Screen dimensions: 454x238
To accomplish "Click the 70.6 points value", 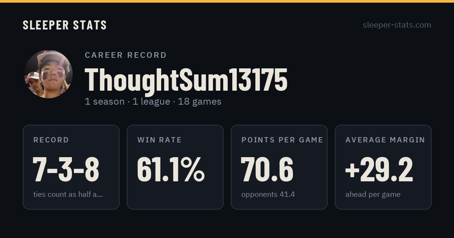I will tap(267, 169).
